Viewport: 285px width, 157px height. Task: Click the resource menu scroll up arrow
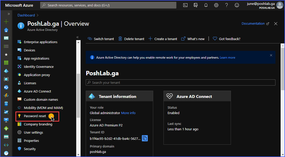78,42
